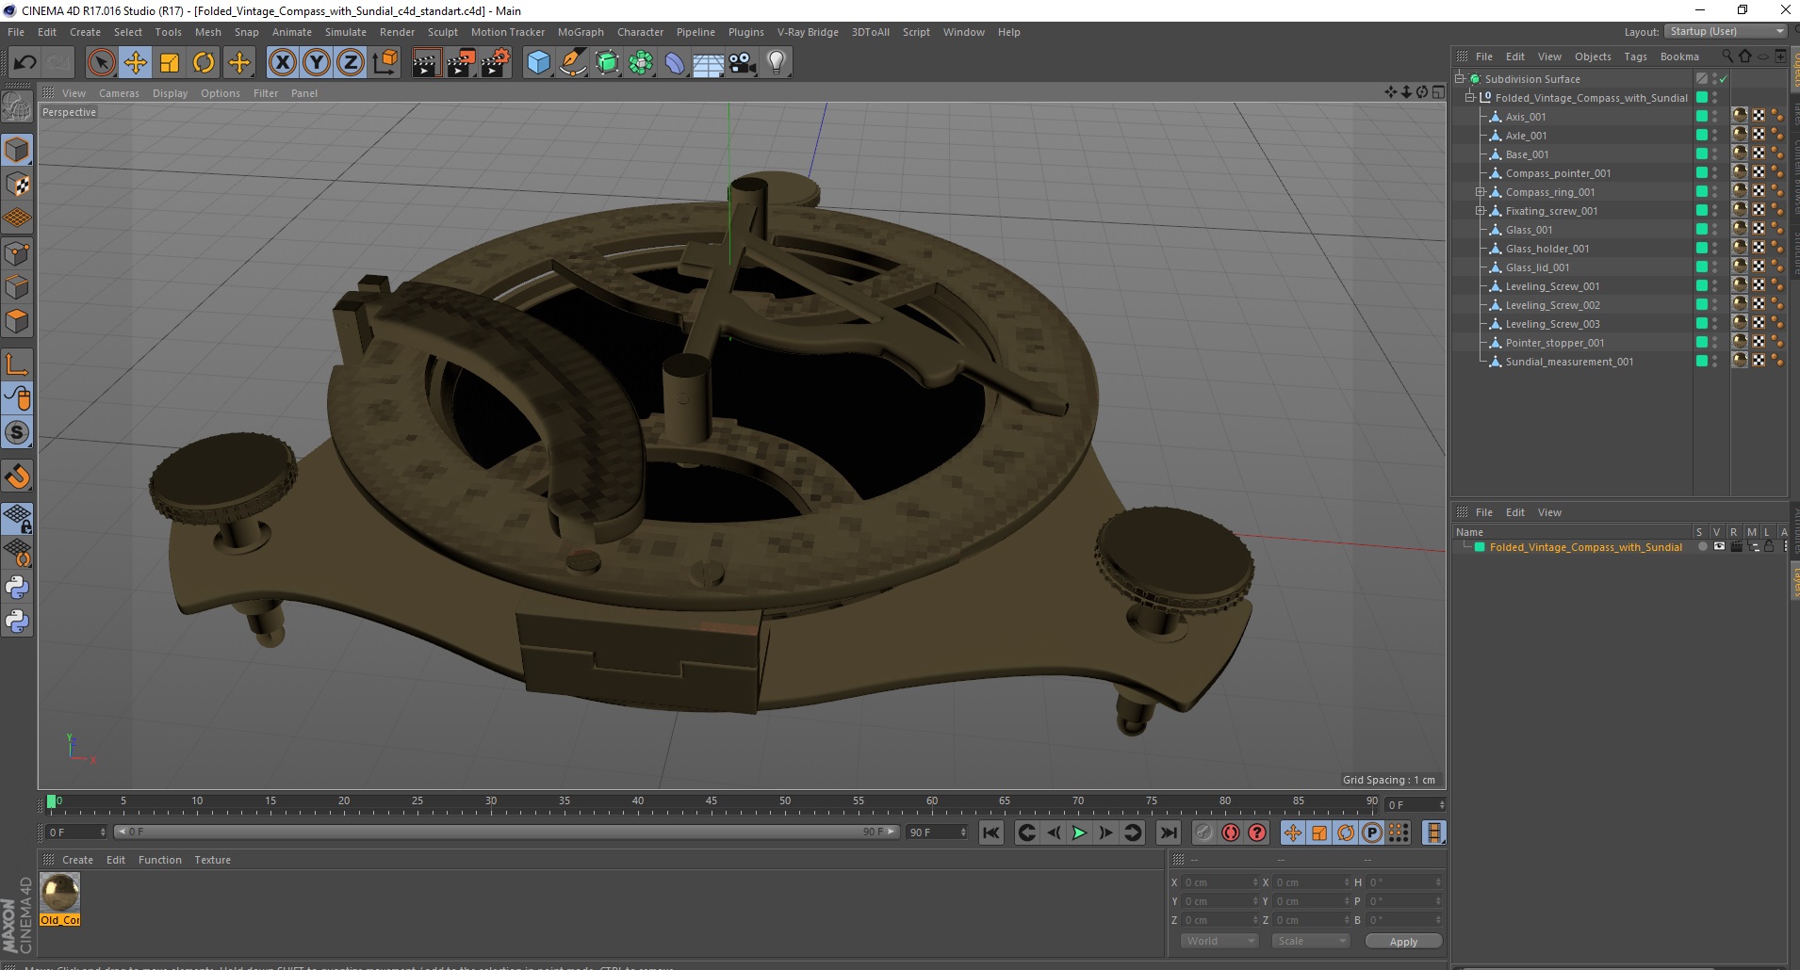Go to start of animation
This screenshot has height=970, width=1800.
pos(990,833)
